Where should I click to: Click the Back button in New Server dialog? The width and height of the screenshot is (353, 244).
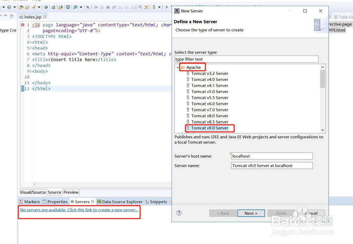[x=223, y=213]
